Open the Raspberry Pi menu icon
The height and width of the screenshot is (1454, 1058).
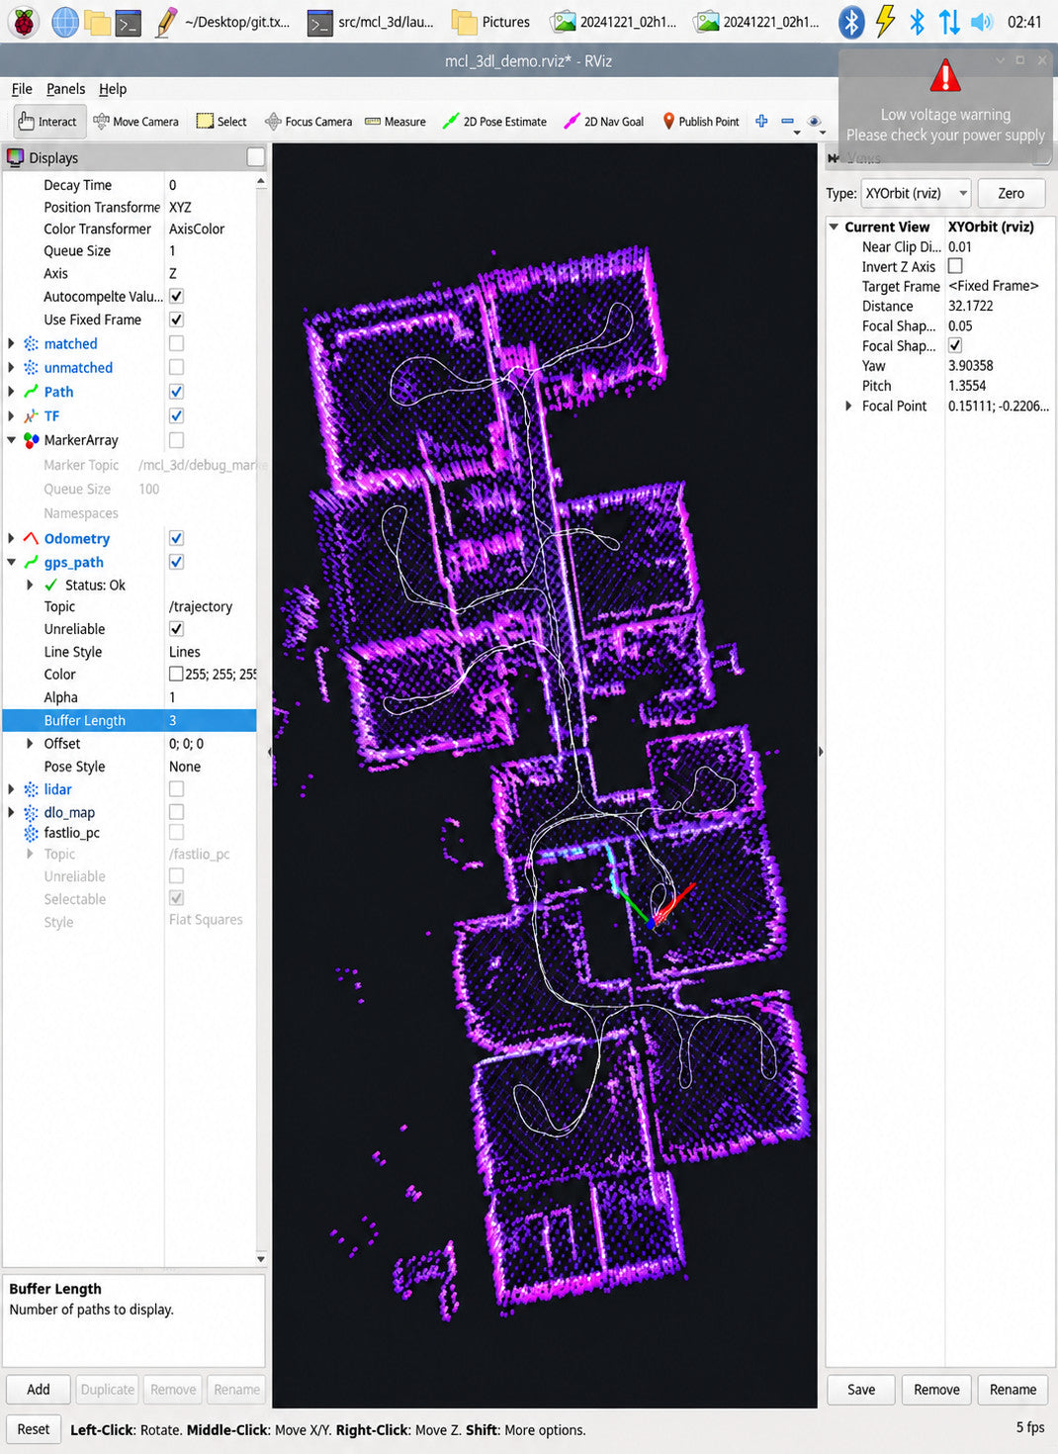tap(24, 22)
